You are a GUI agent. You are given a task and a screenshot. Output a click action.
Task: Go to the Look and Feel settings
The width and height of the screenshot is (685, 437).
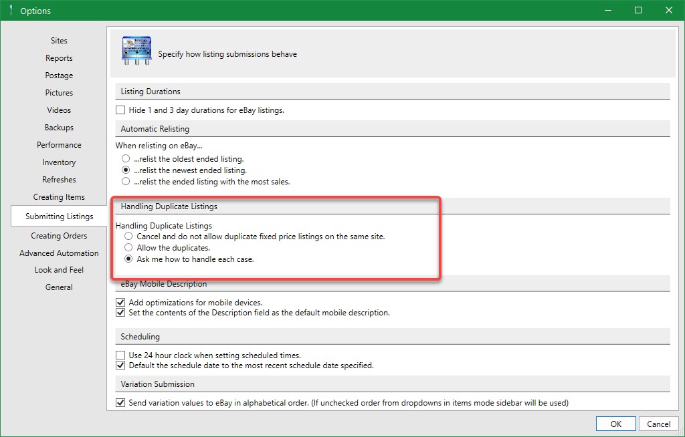59,269
